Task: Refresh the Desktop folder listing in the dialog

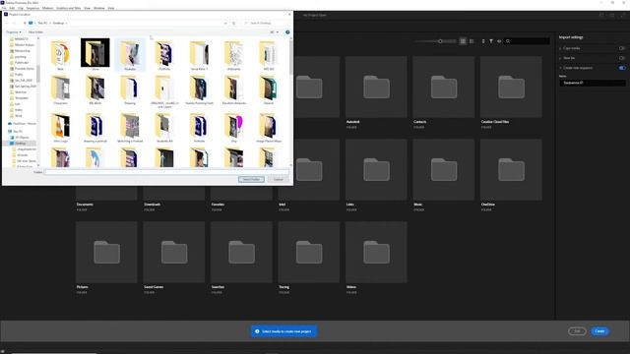Action: (234, 24)
